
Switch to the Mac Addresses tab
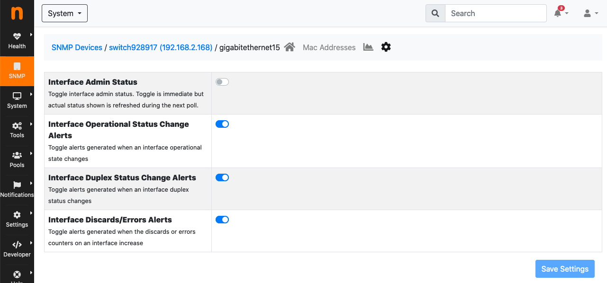click(x=329, y=47)
